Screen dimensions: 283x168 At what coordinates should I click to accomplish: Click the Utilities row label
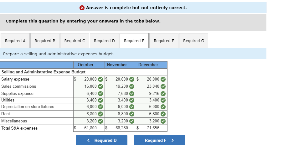pos(8,100)
